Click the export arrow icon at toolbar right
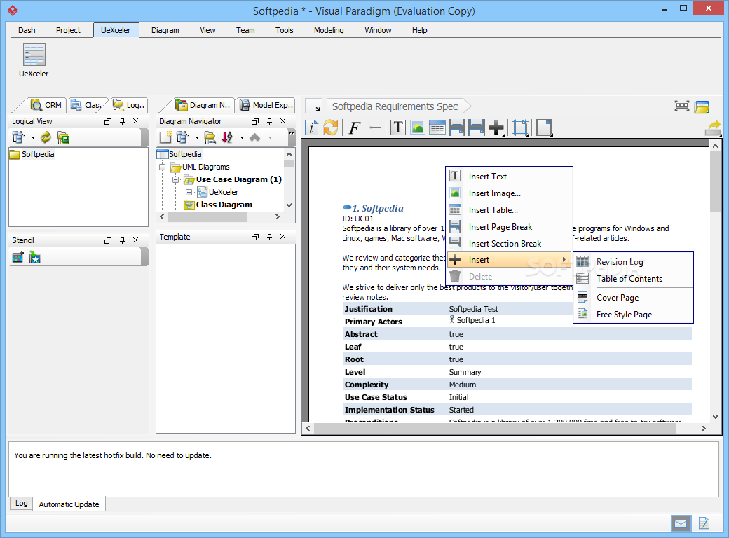The image size is (729, 538). (713, 127)
